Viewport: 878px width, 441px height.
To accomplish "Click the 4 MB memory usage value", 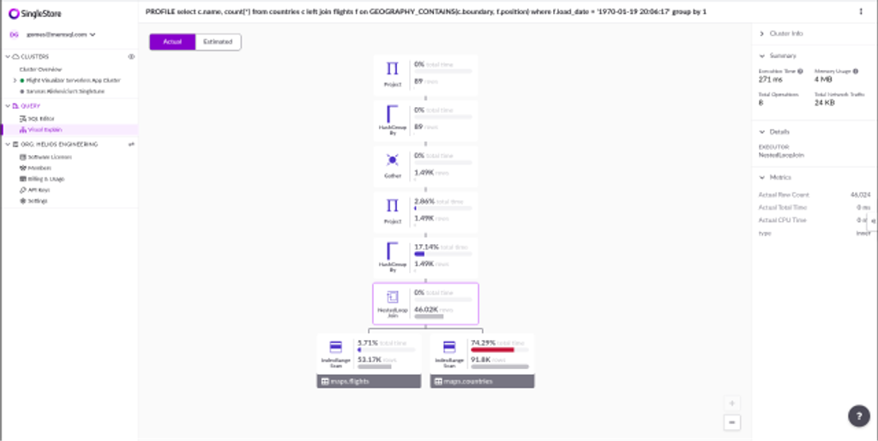I will pos(823,80).
